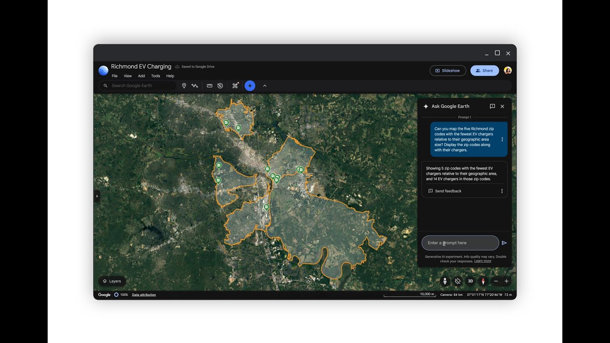
Task: Open the Tools menu
Action: [x=155, y=76]
